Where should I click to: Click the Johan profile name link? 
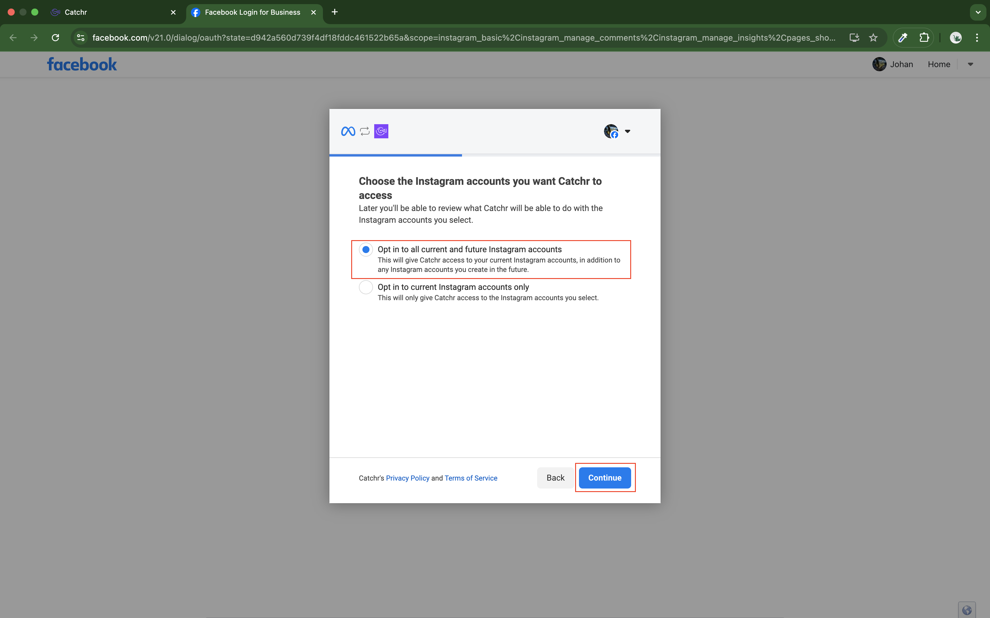(x=901, y=64)
